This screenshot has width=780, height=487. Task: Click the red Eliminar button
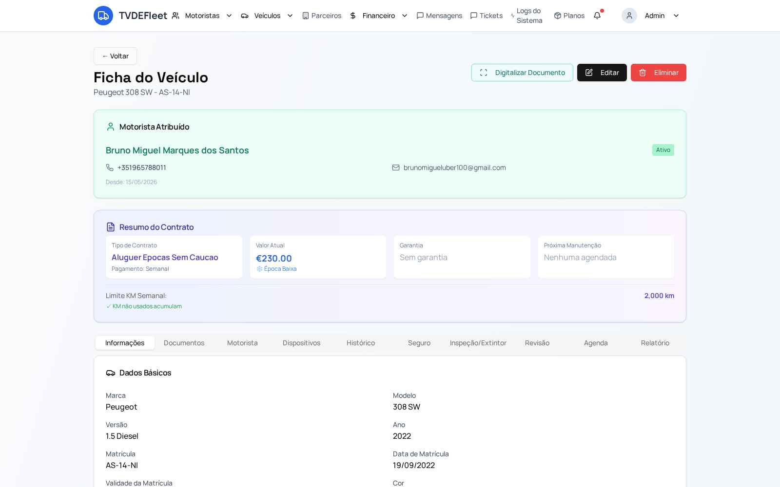pyautogui.click(x=659, y=73)
